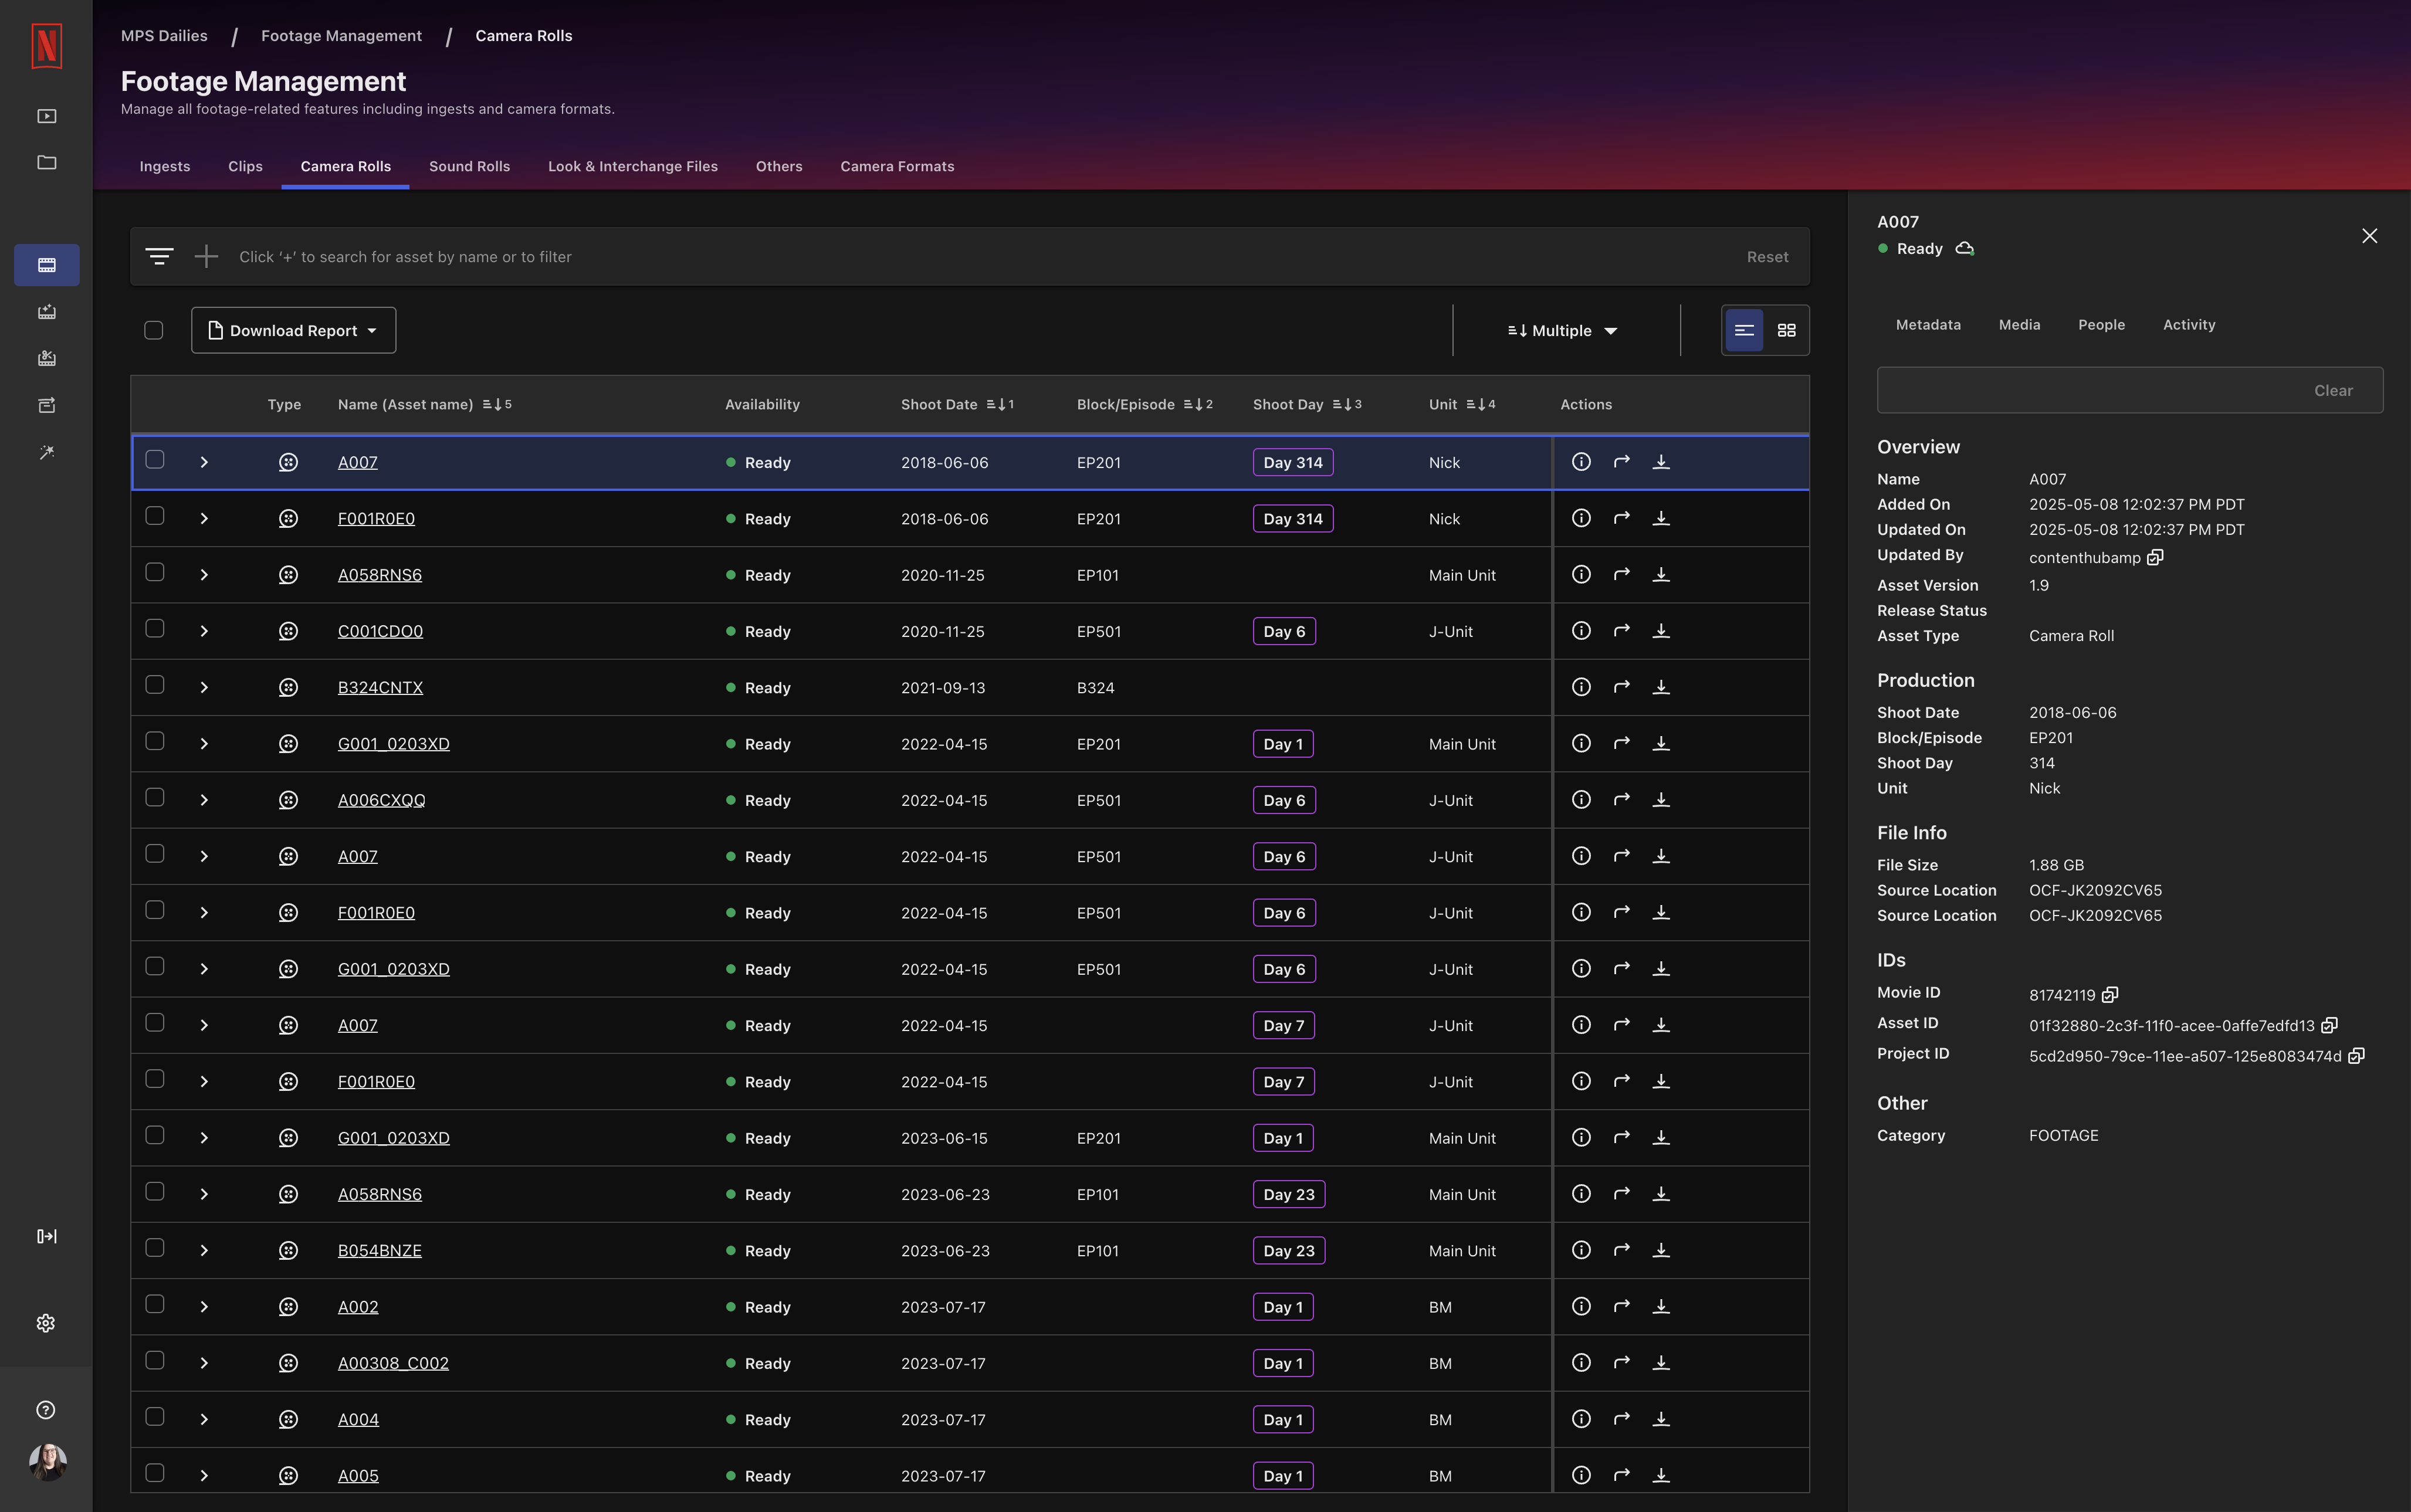Open the info icon for the A007 row
The image size is (2411, 1512).
pyautogui.click(x=1580, y=462)
